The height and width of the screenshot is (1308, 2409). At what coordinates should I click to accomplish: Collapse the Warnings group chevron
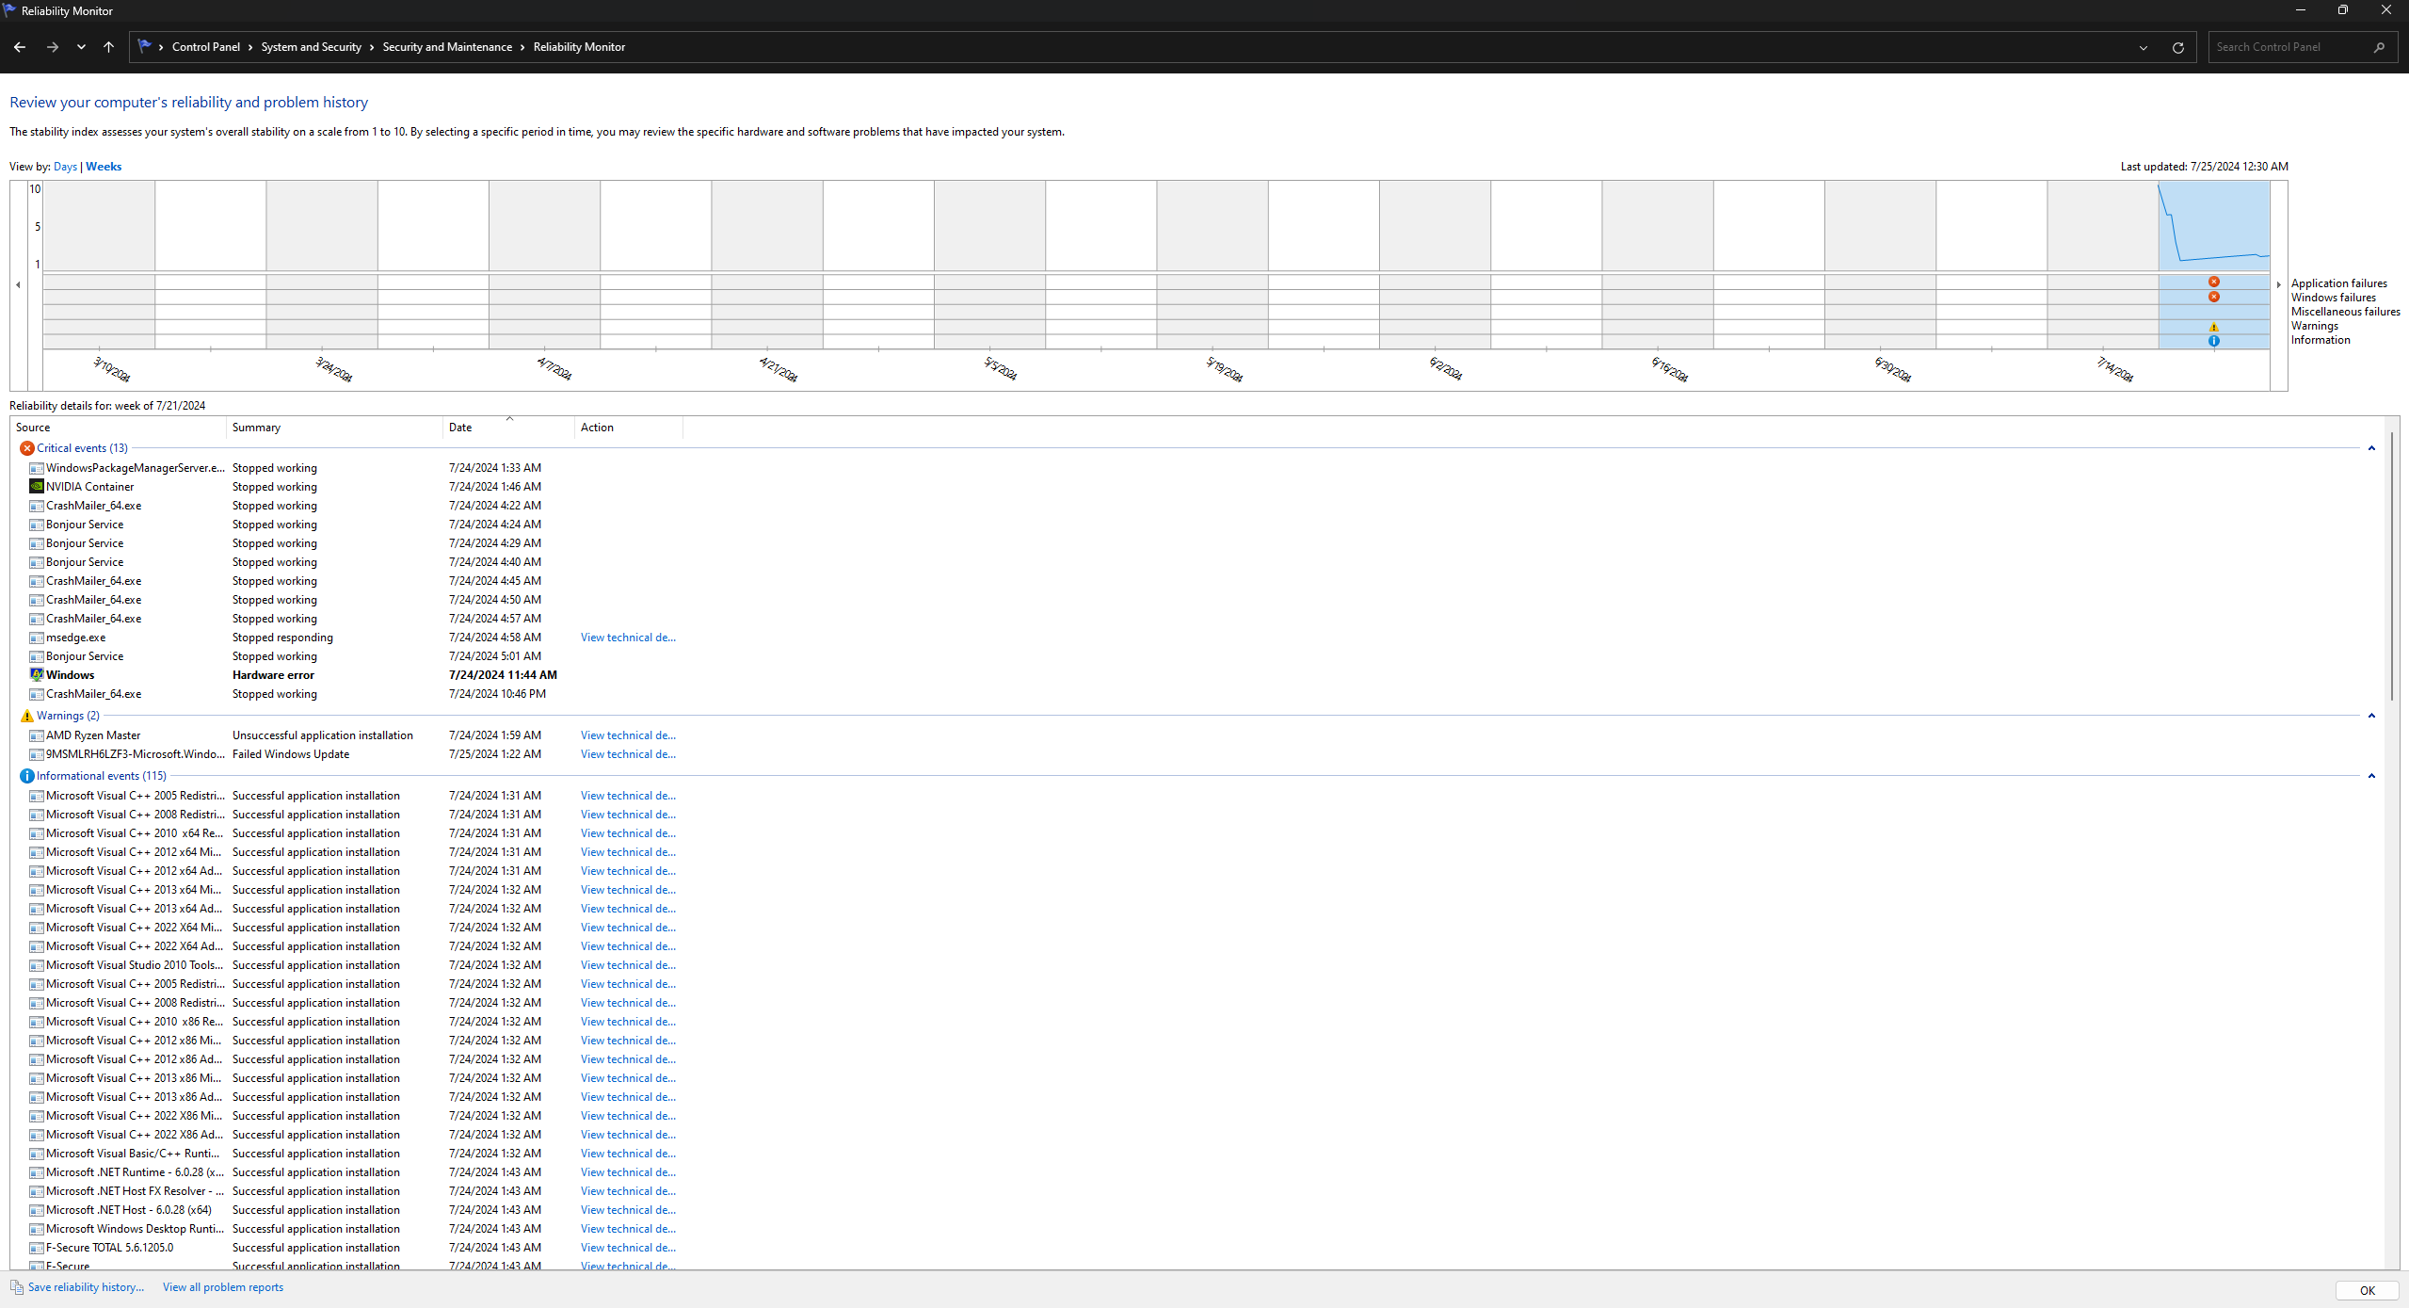(2371, 716)
